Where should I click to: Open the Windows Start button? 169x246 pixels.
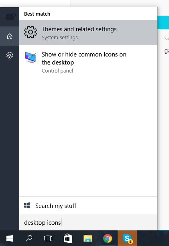pos(10,238)
